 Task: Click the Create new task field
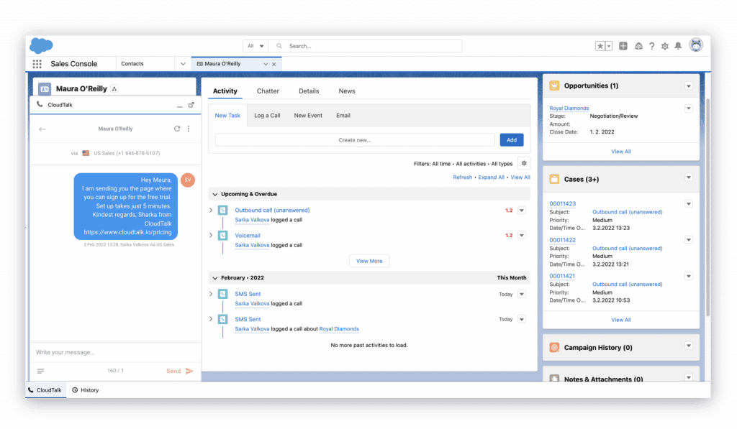[355, 140]
